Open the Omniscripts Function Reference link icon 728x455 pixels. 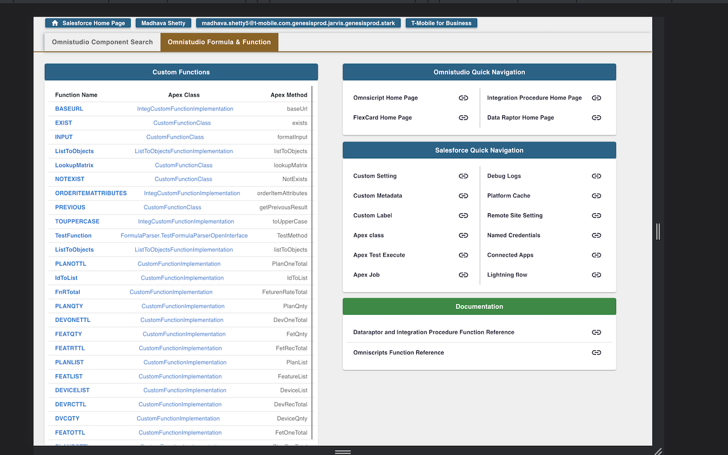[596, 353]
